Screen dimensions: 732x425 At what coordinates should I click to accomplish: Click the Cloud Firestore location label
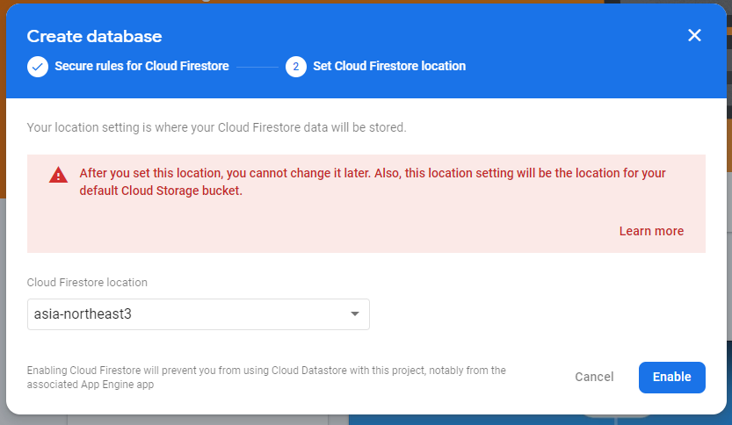[x=87, y=282]
